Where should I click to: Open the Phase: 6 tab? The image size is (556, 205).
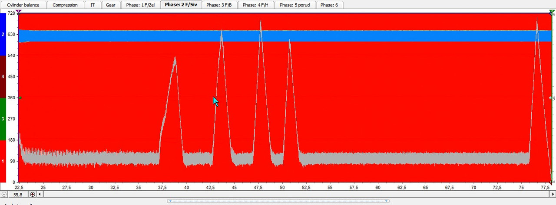pos(329,5)
